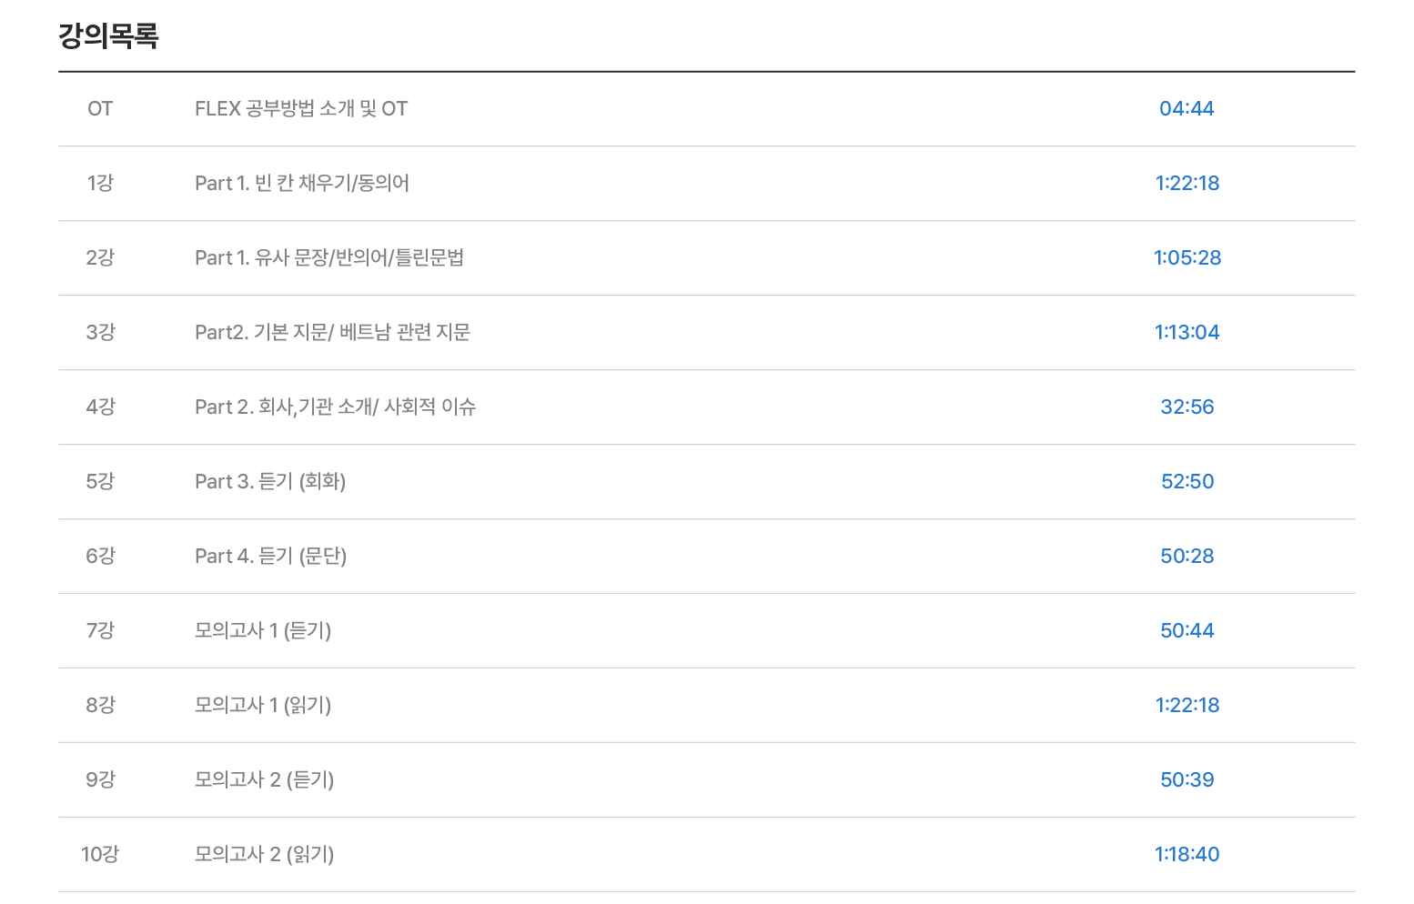Select 'Part2. 기본 지문/ 베트남 관련 지문' lecture

pos(333,333)
